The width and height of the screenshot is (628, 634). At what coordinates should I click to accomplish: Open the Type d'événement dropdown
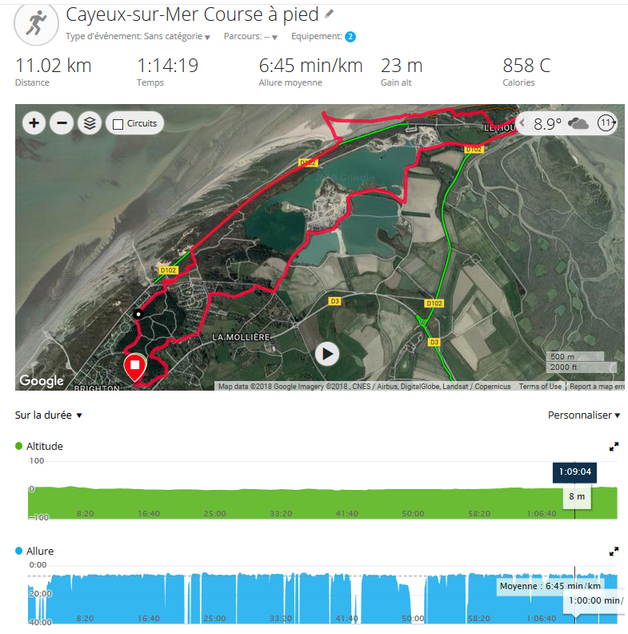pos(138,36)
